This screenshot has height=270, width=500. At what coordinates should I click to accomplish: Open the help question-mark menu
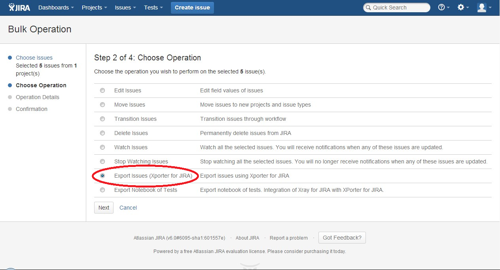(444, 7)
